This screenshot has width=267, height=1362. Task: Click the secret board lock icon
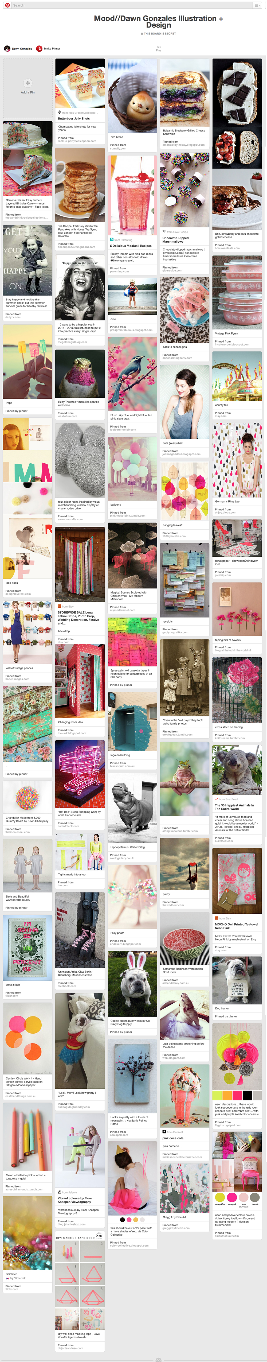142,34
